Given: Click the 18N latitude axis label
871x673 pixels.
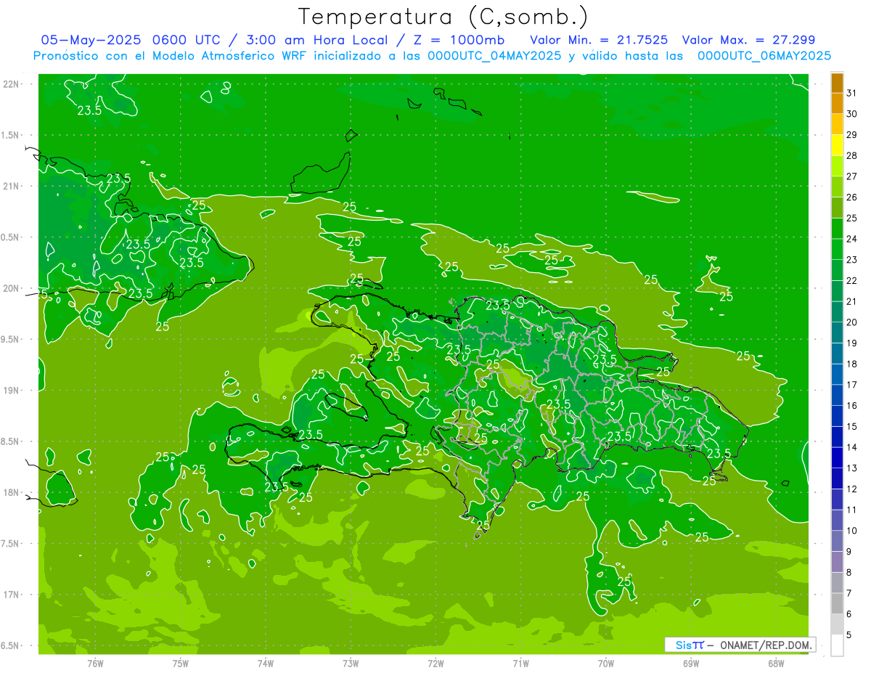Looking at the screenshot, I should tap(12, 492).
